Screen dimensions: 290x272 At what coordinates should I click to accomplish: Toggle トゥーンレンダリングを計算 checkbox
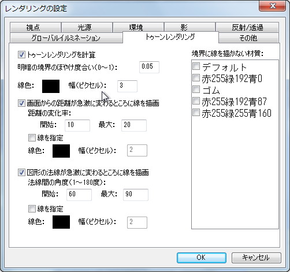coord(21,55)
